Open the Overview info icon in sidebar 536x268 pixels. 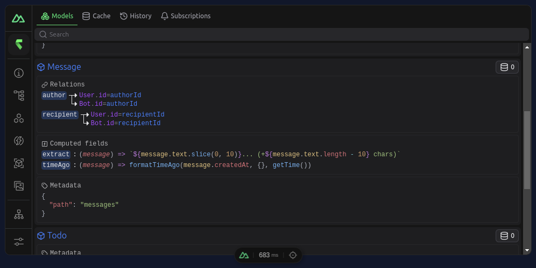click(x=19, y=73)
